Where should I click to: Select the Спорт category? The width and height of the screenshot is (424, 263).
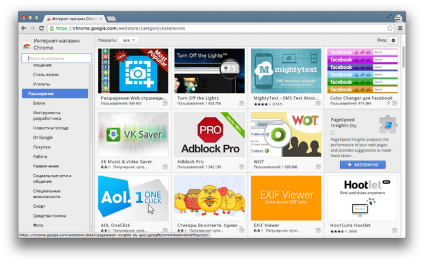pyautogui.click(x=39, y=206)
